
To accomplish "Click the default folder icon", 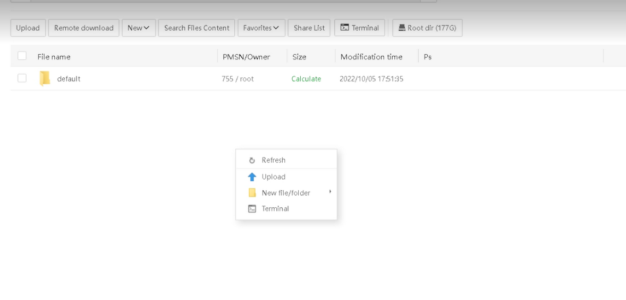I will coord(45,79).
